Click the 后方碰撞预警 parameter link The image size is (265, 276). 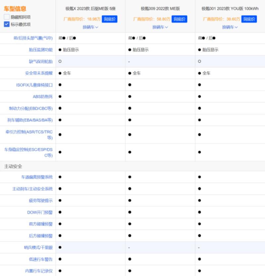pyautogui.click(x=41, y=236)
